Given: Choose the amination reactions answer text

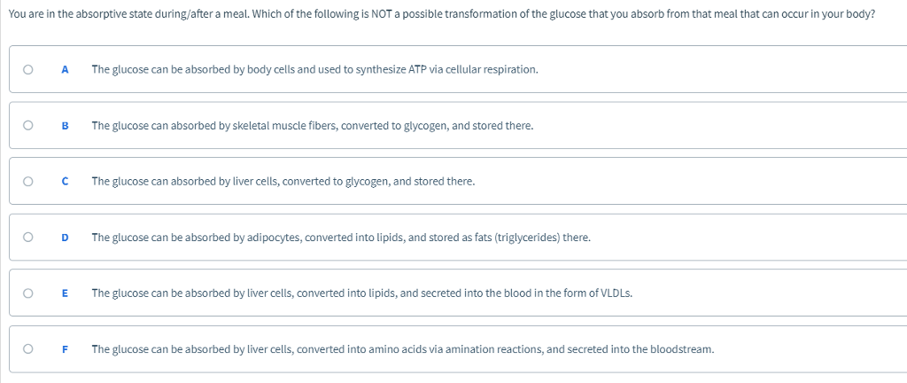Looking at the screenshot, I should [x=402, y=349].
